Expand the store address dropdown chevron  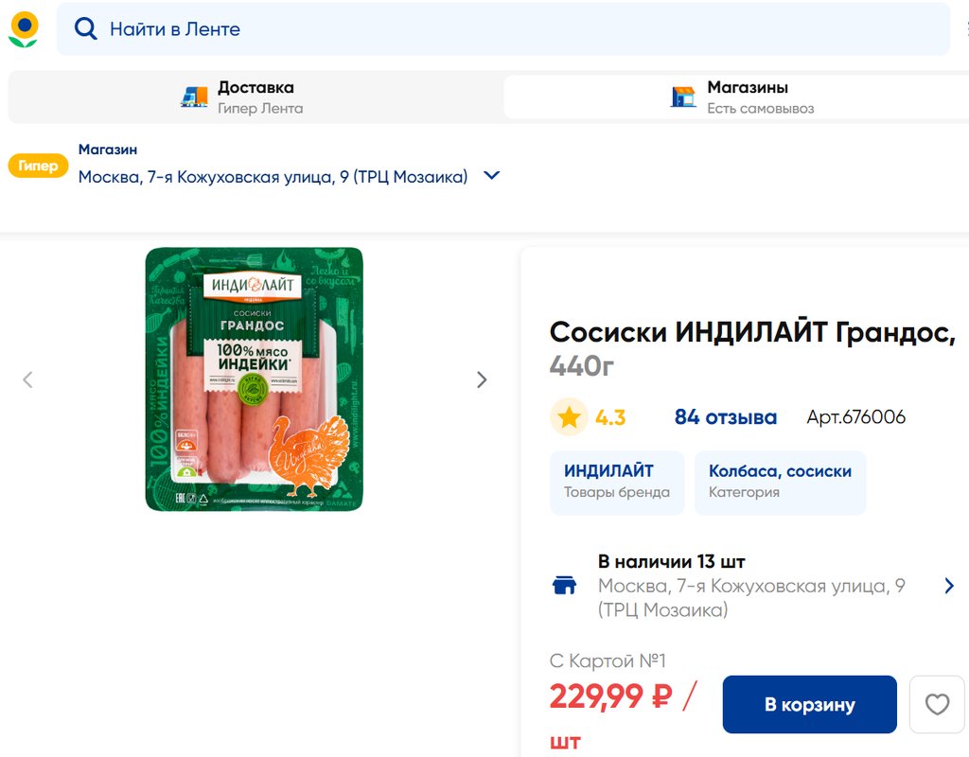click(491, 176)
